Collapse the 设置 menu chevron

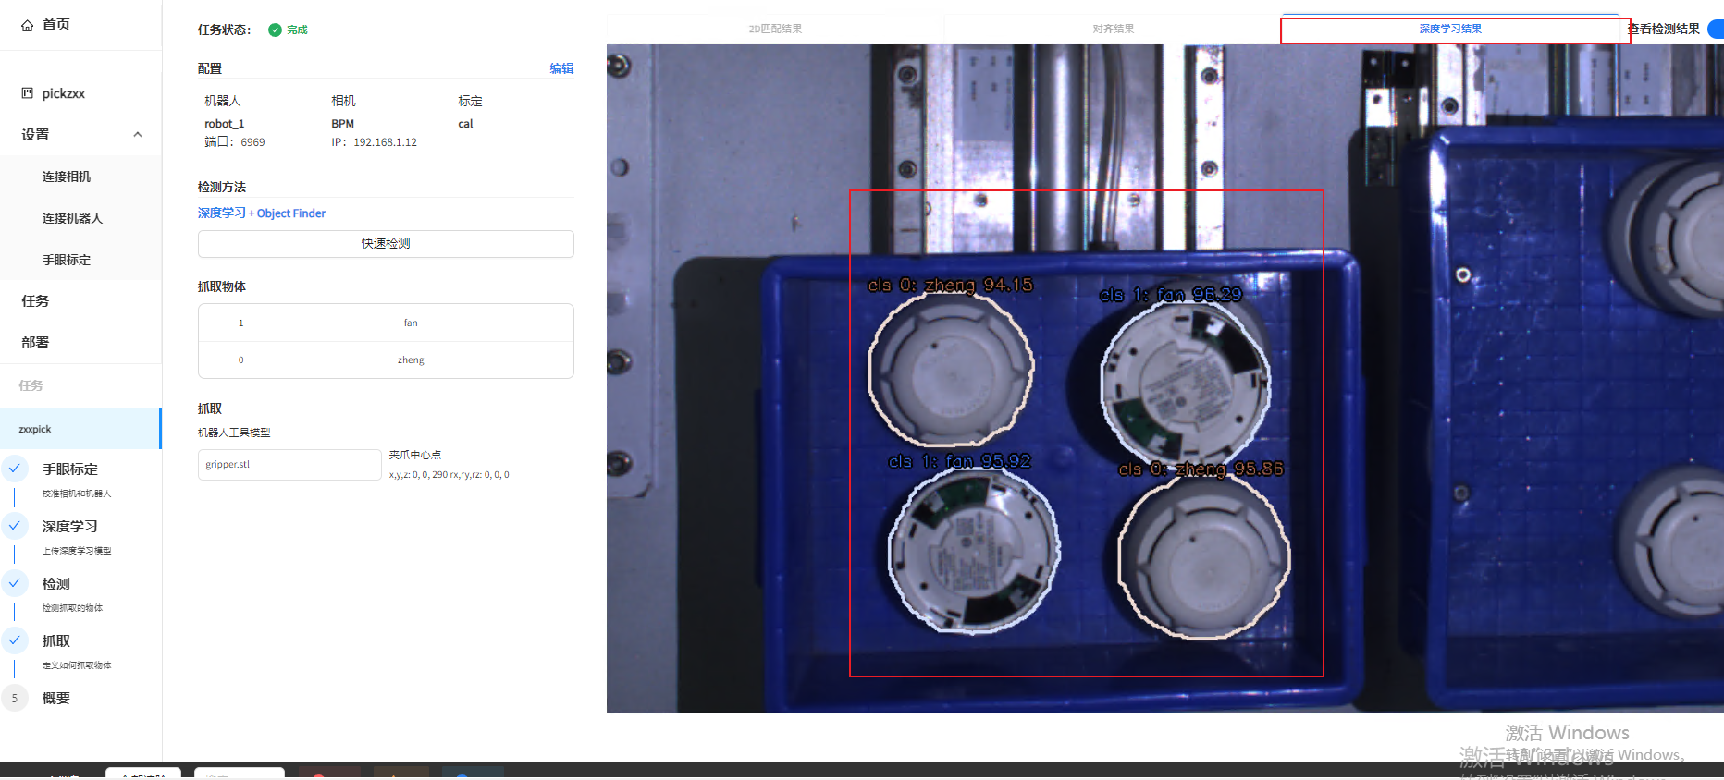(138, 135)
